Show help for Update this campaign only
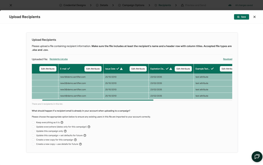The height and width of the screenshot is (165, 263). [x=65, y=131]
